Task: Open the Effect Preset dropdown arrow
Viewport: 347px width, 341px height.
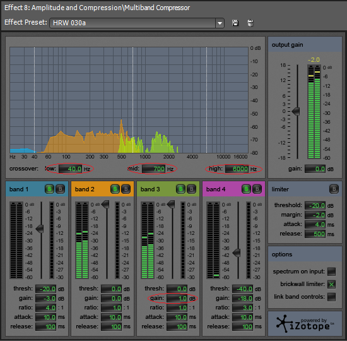Action: (220, 23)
